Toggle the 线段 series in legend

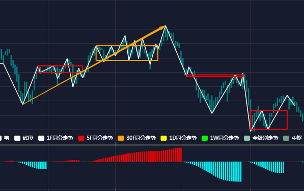23,138
